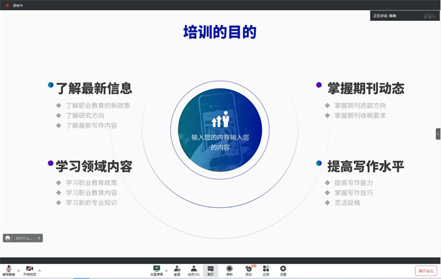Click bullet 掌握期刊收稿要求
This screenshot has width=441, height=279.
pos(360,115)
